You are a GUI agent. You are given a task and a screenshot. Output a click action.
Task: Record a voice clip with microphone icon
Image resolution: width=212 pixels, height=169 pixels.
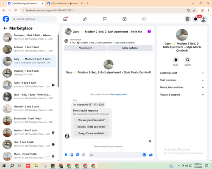click(66, 155)
